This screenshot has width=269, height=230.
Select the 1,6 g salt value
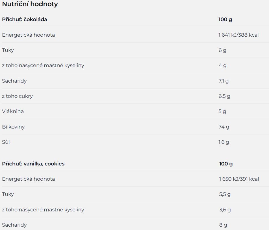tap(224, 142)
